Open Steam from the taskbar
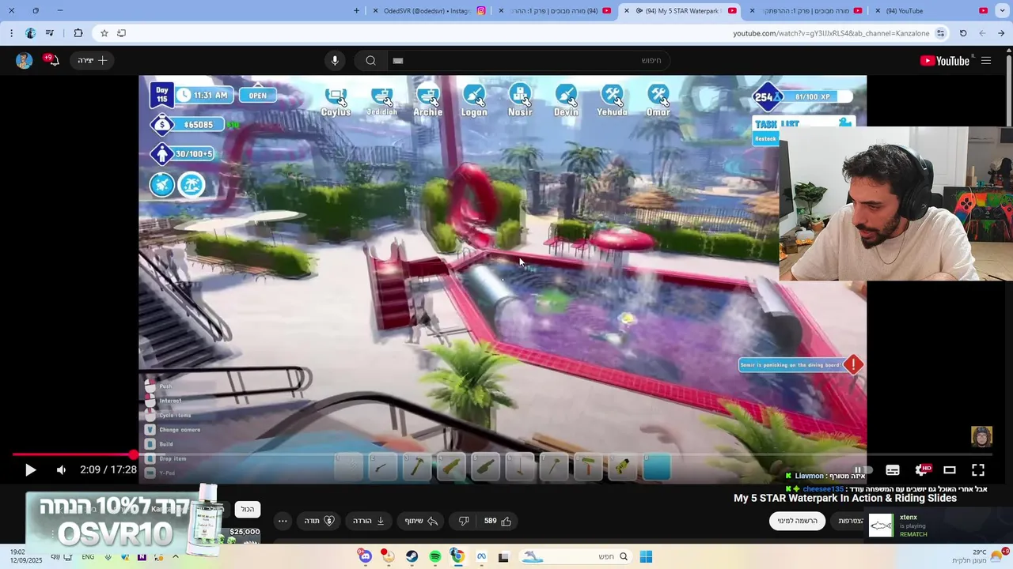The height and width of the screenshot is (569, 1013). pyautogui.click(x=412, y=557)
